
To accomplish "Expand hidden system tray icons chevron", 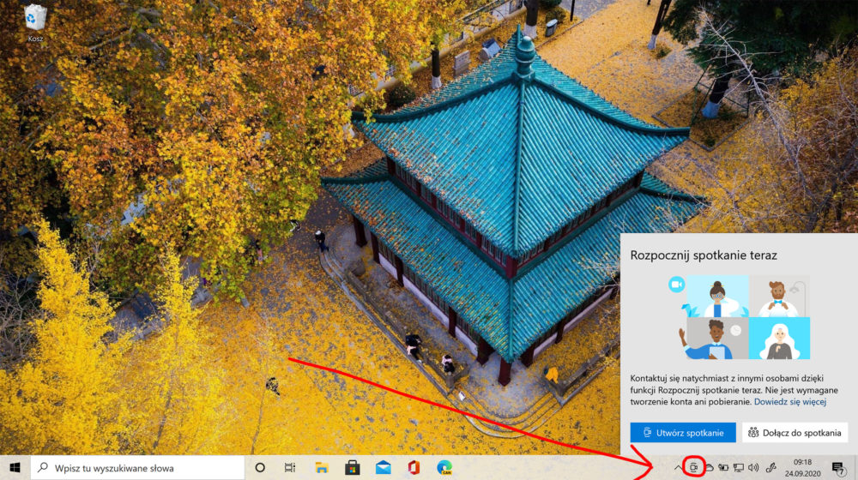I will tap(678, 467).
